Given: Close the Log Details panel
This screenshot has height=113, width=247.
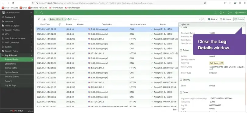Looking at the screenshot, I should tap(243, 24).
